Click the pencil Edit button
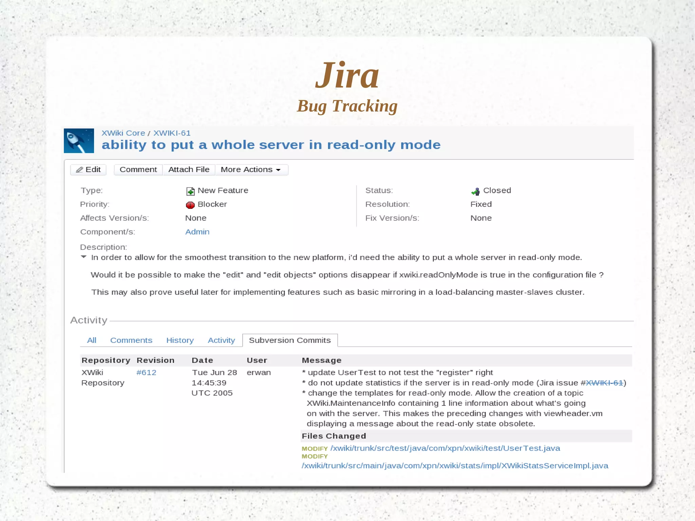This screenshot has width=695, height=521. click(88, 170)
